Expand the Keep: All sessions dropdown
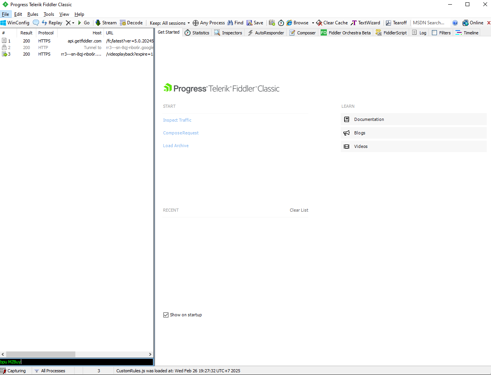Image resolution: width=491 pixels, height=375 pixels. (170, 23)
